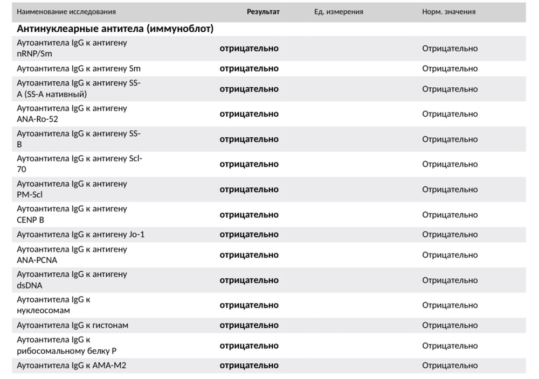Click the CENP B antigen test name
The width and height of the screenshot is (539, 379).
point(72,215)
